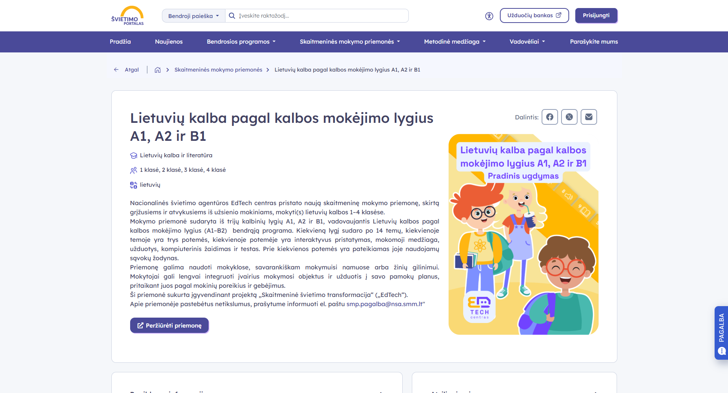Open Skaitmeninės mokymo priemonės breadcrumb link
Screen dimensions: 728x393
[218, 70]
